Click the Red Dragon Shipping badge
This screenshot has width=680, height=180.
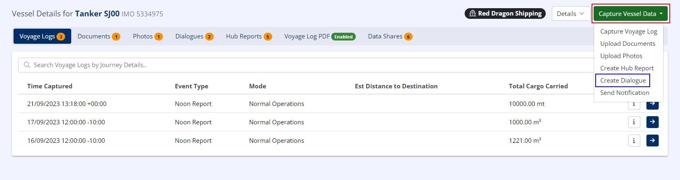[505, 13]
